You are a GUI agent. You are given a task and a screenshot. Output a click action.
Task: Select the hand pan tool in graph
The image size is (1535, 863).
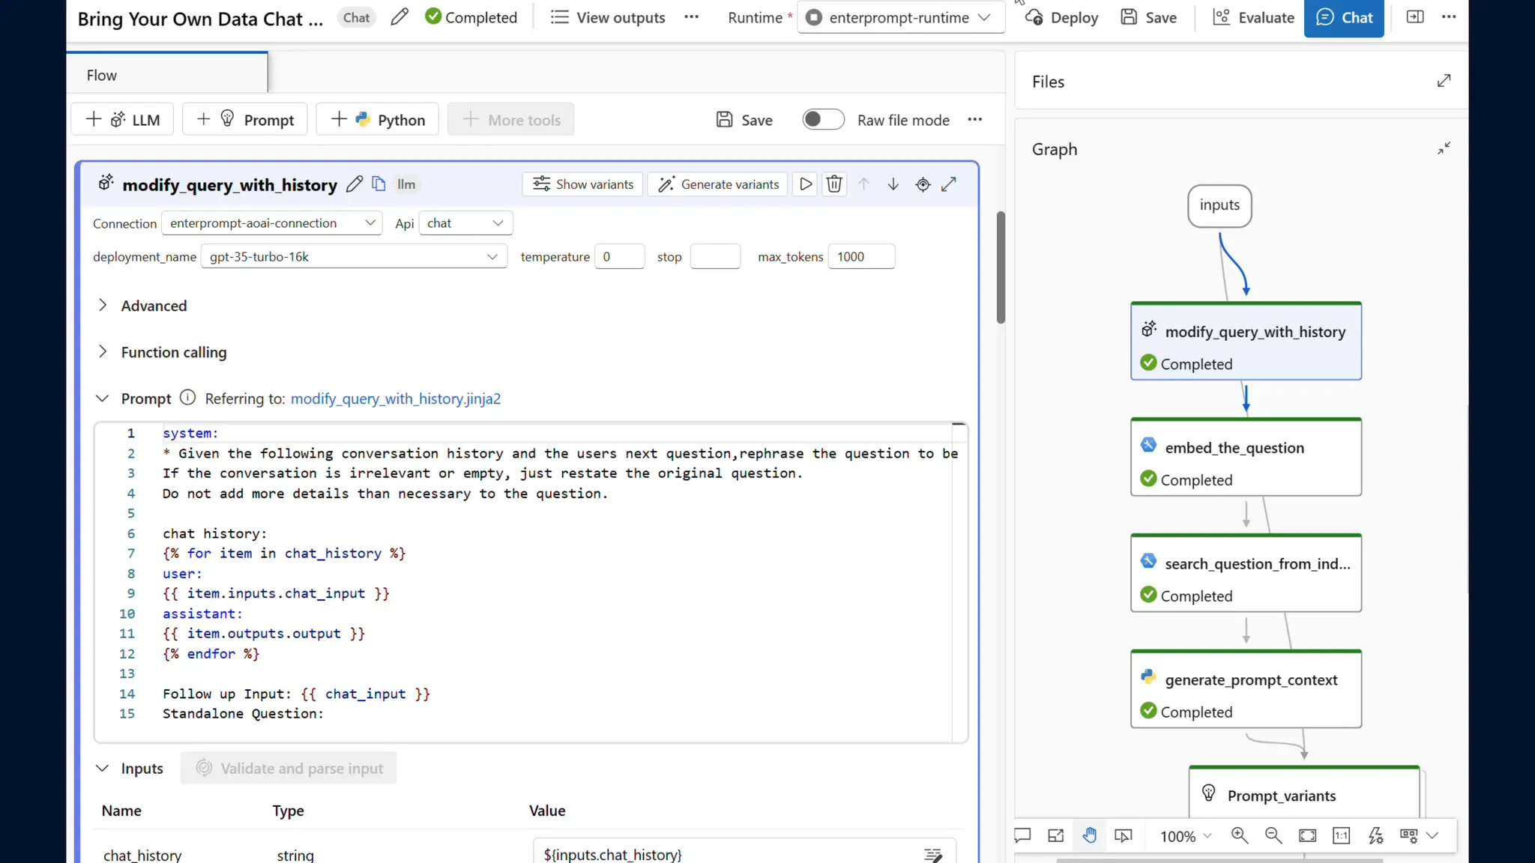[1090, 835]
